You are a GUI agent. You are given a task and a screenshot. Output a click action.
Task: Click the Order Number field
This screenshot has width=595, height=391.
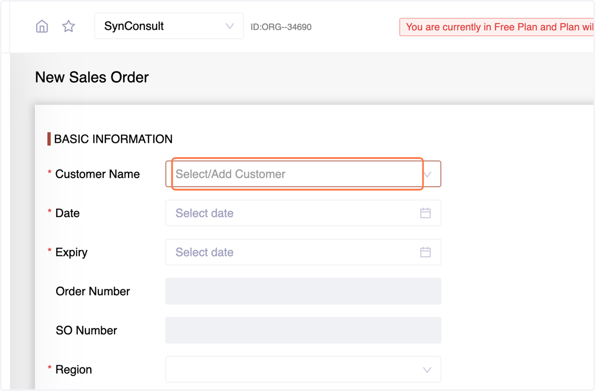(303, 291)
